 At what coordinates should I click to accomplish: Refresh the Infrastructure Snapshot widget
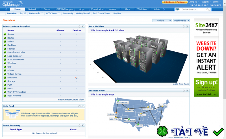(79, 26)
